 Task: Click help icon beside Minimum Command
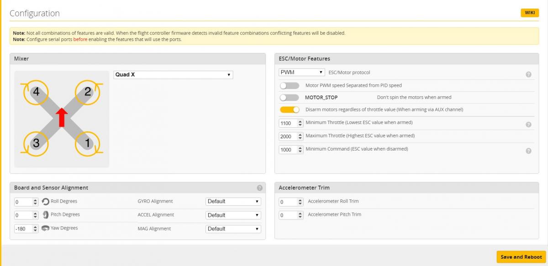click(528, 151)
